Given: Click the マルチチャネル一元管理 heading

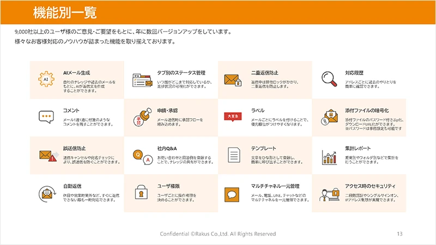Looking at the screenshot, I should pyautogui.click(x=275, y=186).
